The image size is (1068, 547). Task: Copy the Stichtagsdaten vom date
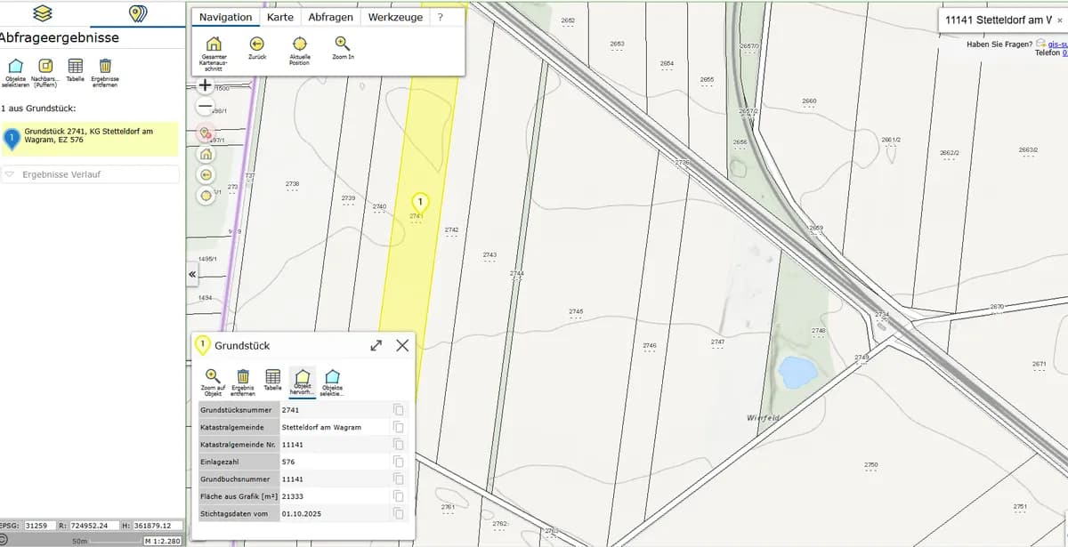coord(399,513)
